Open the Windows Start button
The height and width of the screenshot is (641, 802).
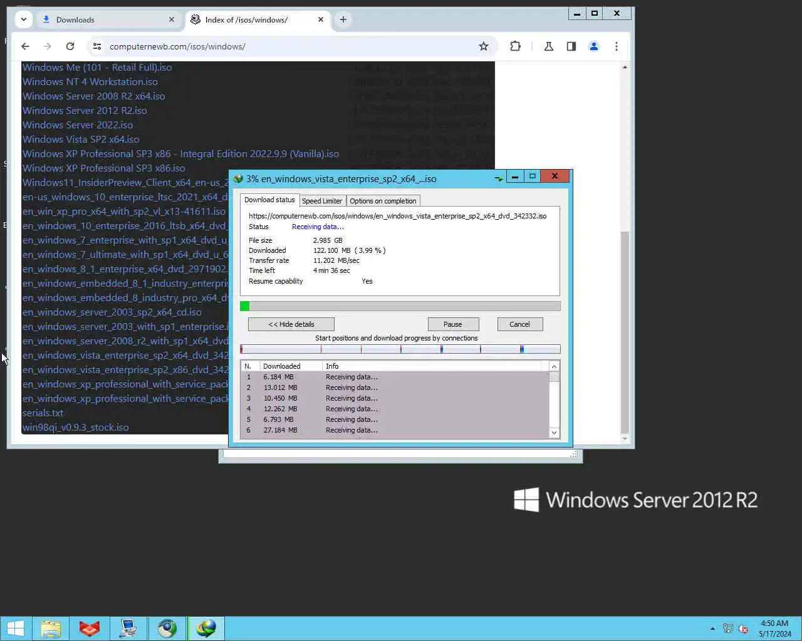click(x=16, y=628)
